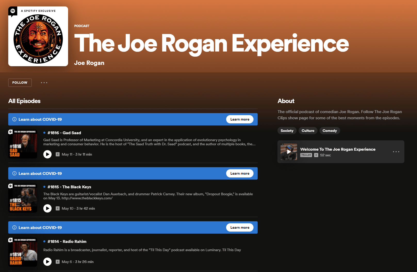Select the Culture category tag
The height and width of the screenshot is (272, 417).
coord(308,131)
